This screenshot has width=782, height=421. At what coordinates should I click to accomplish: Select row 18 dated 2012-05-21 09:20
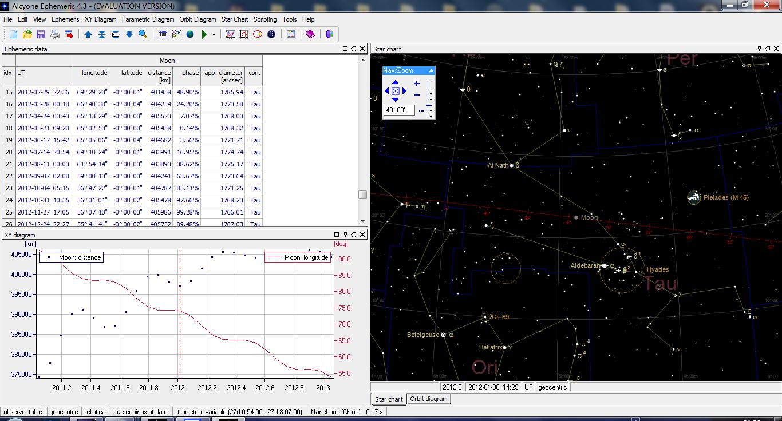click(x=132, y=128)
